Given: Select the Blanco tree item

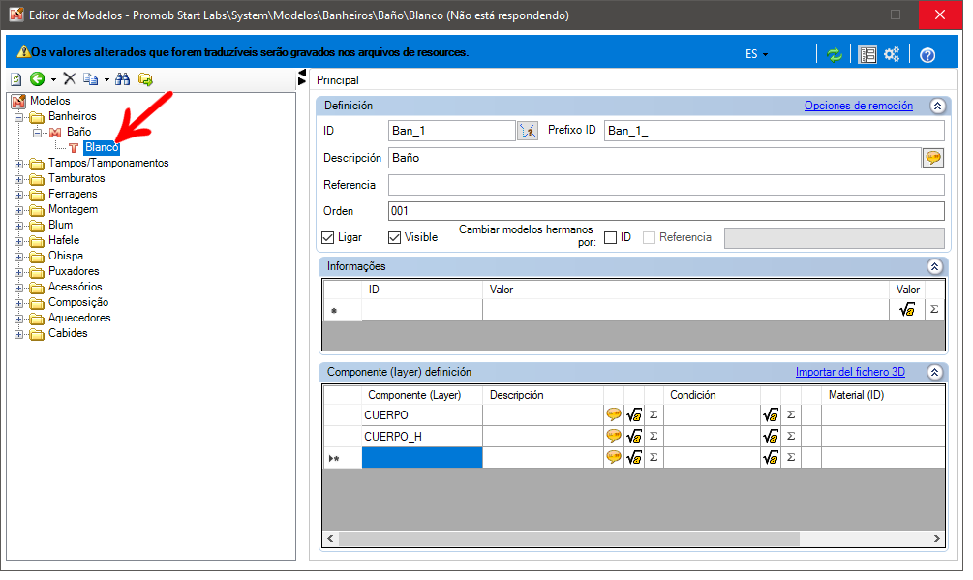Looking at the screenshot, I should coord(101,147).
